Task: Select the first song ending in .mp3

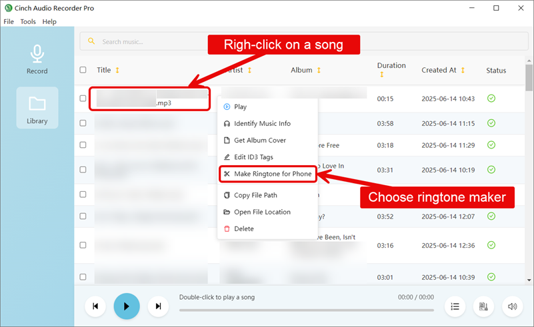Action: (x=149, y=99)
